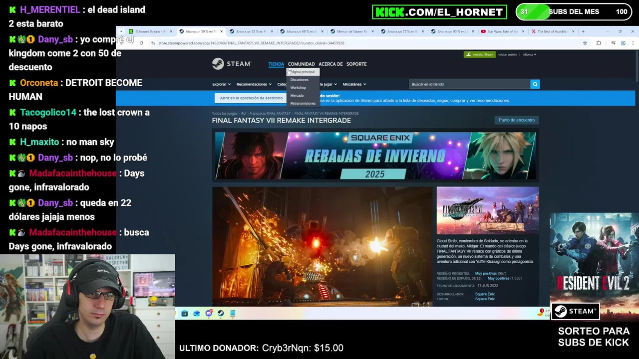The height and width of the screenshot is (359, 639).
Task: Switch to the 'Ahorra un 90 %' tab
Action: coord(453,31)
